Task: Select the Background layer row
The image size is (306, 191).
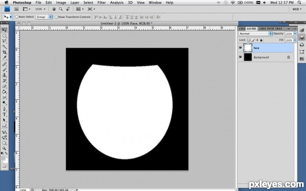Action: pyautogui.click(x=266, y=57)
